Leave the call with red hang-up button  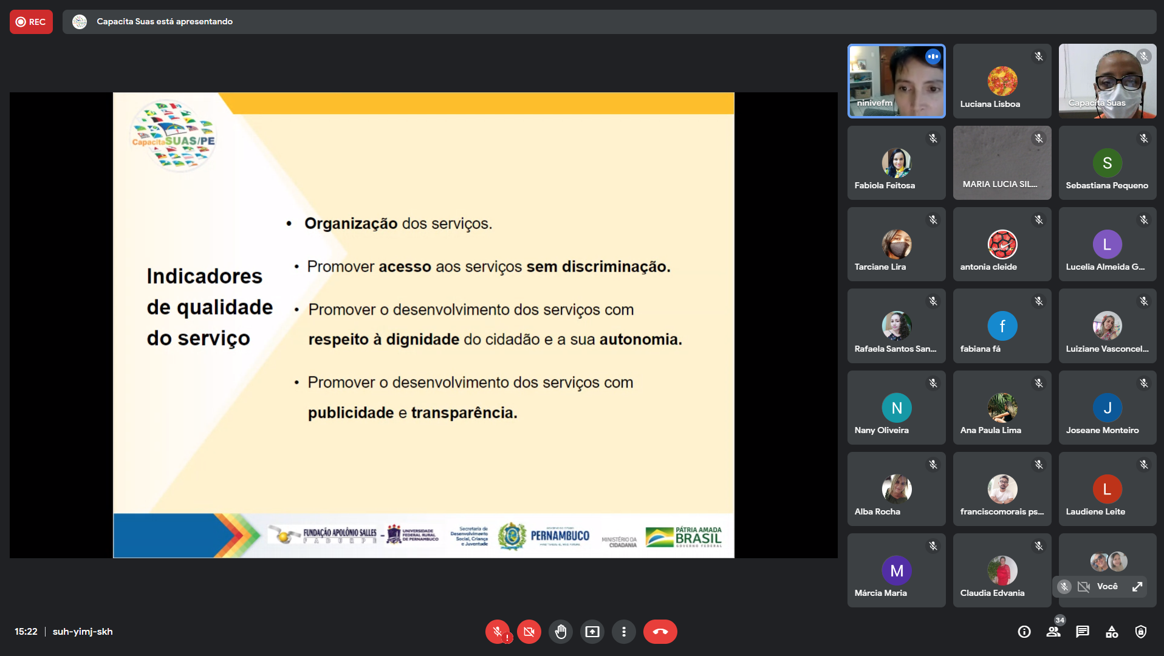click(660, 632)
